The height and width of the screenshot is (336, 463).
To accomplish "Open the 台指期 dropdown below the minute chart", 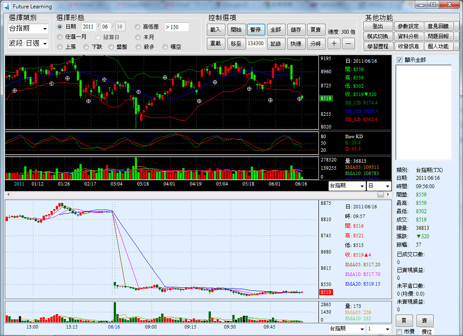I will [x=347, y=329].
